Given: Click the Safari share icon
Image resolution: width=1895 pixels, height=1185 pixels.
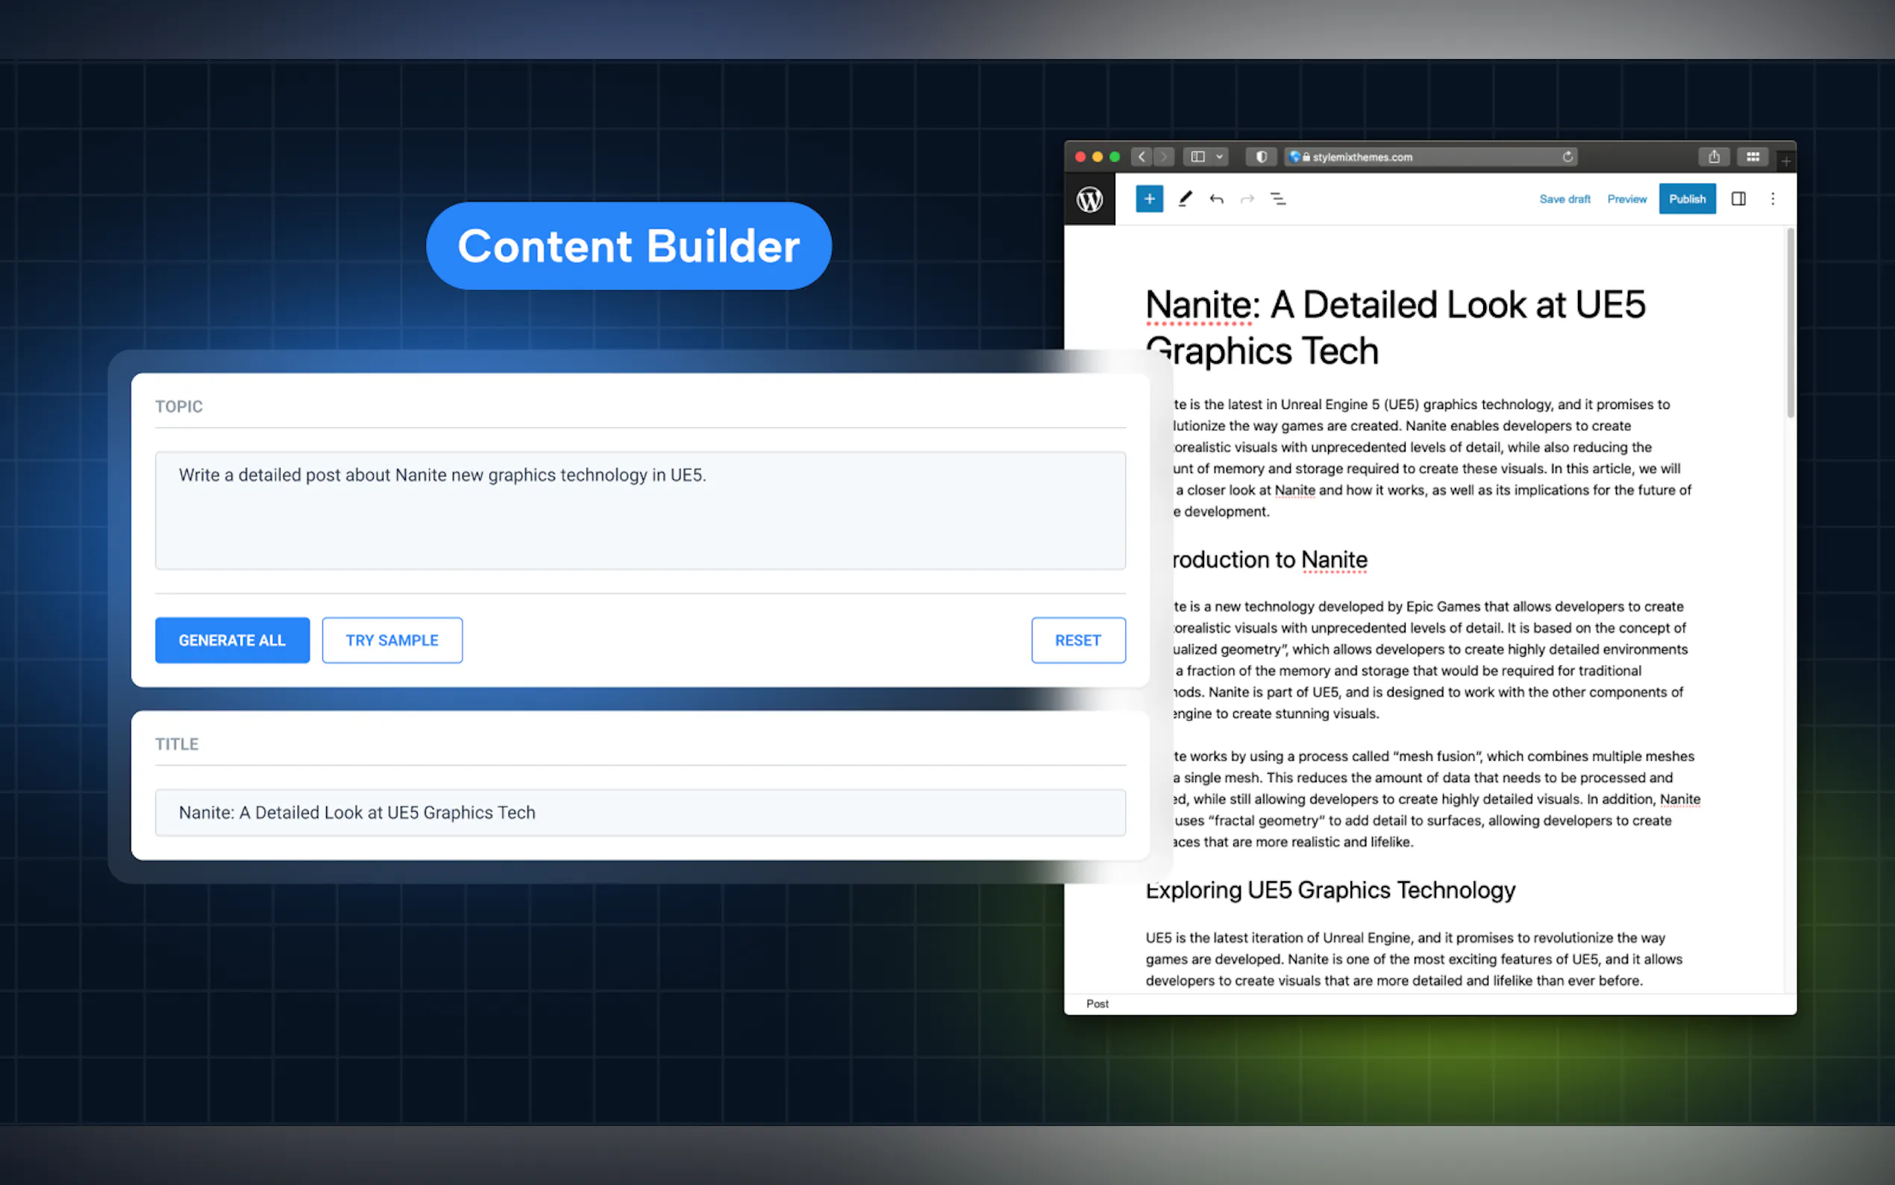Looking at the screenshot, I should tap(1713, 157).
